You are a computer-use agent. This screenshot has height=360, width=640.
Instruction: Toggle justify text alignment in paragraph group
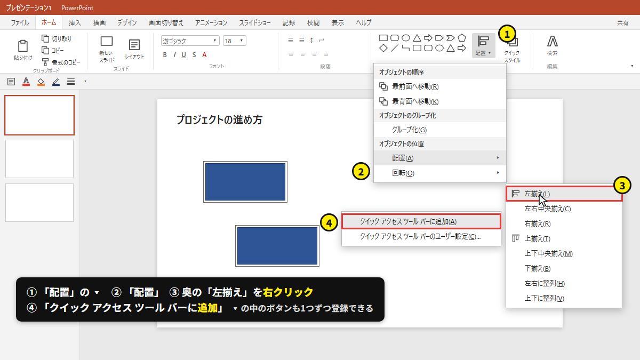tap(326, 54)
